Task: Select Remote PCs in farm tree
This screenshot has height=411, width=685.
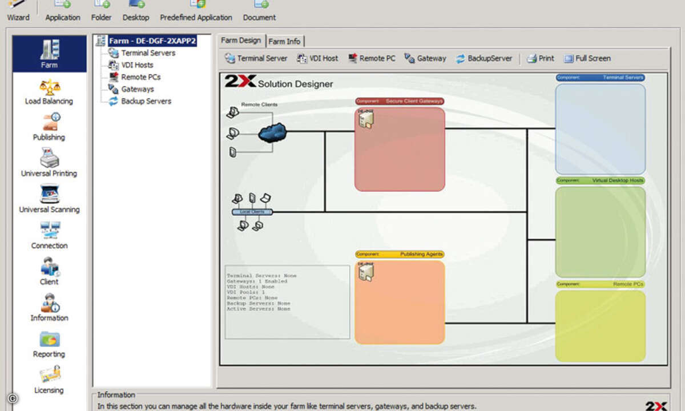Action: (134, 77)
